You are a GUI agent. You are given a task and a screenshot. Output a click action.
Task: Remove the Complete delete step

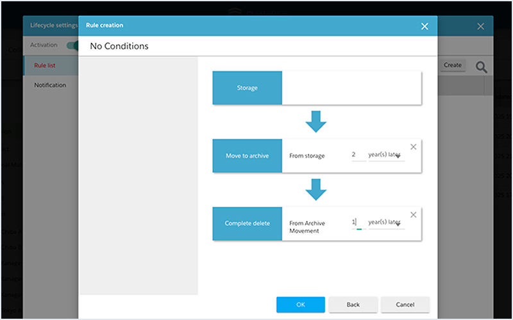pyautogui.click(x=413, y=215)
